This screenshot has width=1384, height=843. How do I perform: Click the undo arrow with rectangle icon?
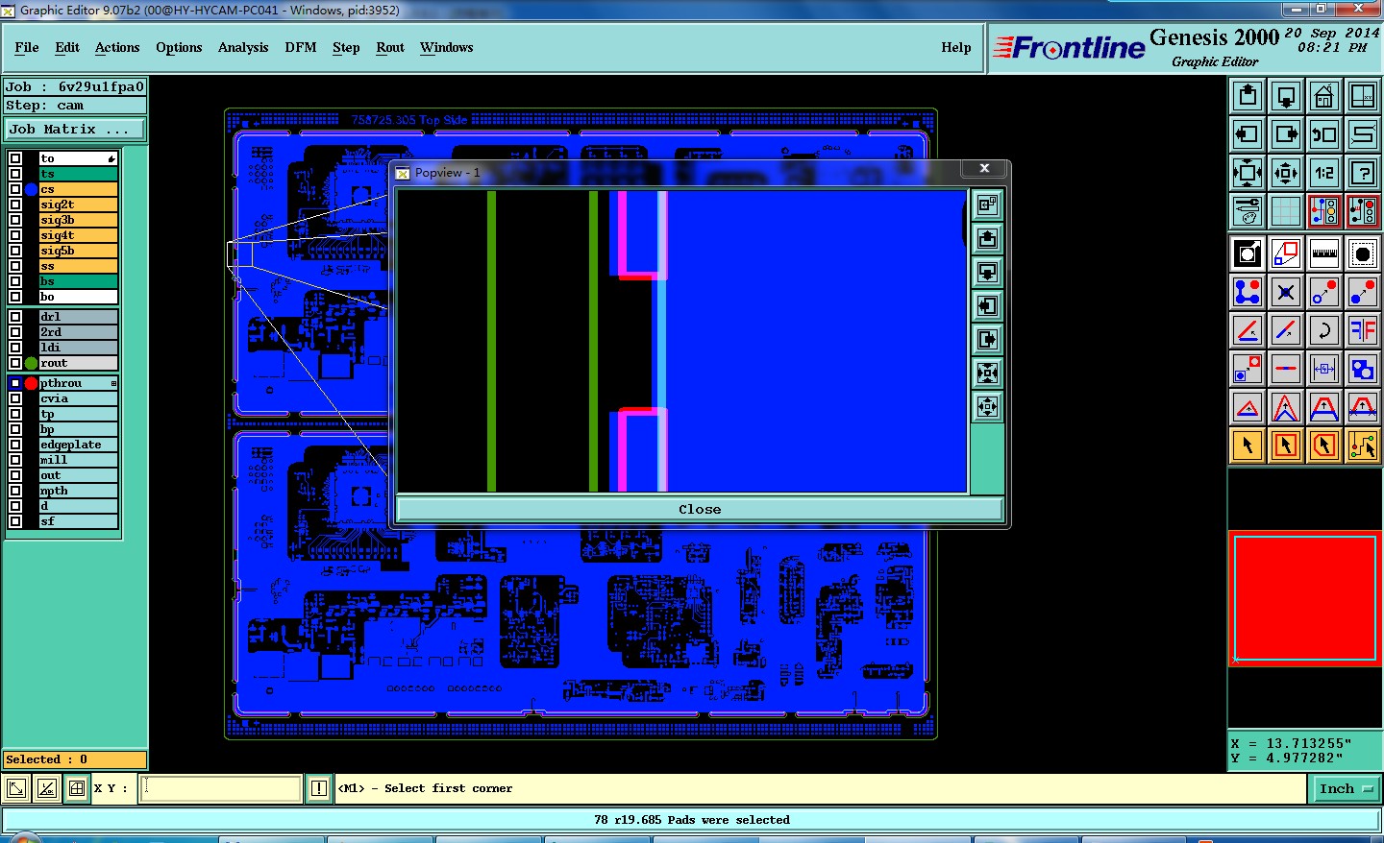coord(1324,134)
